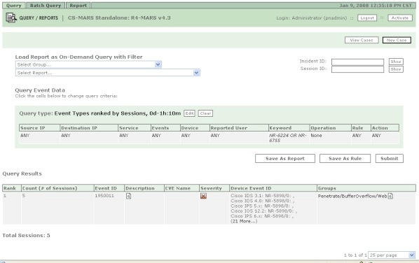Screen dimensions: 419x263
Task: Change the Destination IP ANY criteria cell
Action: coord(89,138)
